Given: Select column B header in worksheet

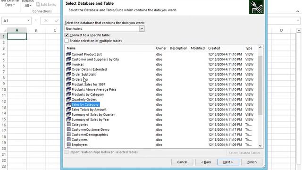Looking at the screenshot, I should pos(36,30).
